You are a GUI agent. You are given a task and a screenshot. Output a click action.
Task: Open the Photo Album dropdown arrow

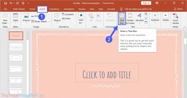(49, 21)
